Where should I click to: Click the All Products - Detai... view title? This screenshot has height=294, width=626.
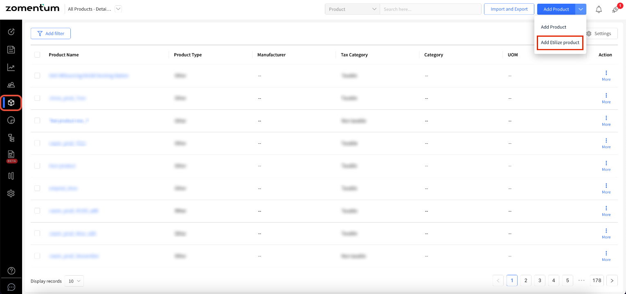click(x=90, y=9)
